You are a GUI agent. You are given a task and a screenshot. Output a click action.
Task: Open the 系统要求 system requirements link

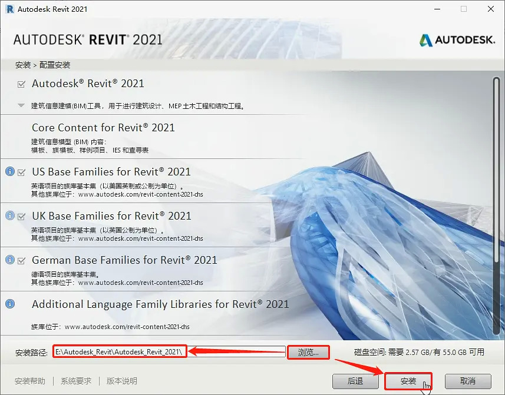click(x=75, y=381)
